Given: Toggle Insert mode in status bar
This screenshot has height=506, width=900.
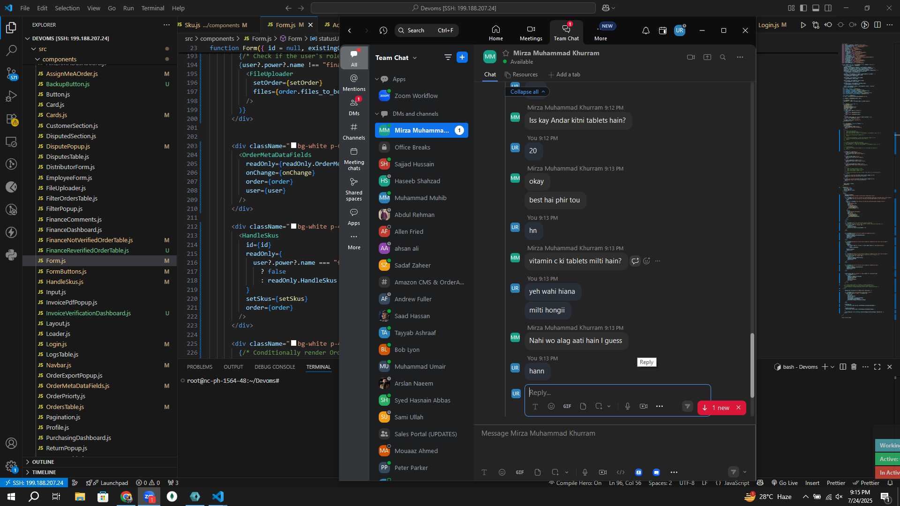Looking at the screenshot, I should pos(812,483).
